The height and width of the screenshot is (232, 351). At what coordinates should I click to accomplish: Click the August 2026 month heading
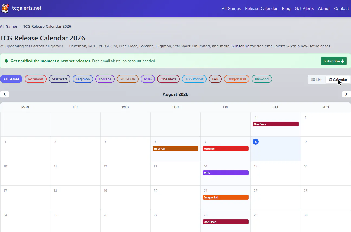(175, 94)
